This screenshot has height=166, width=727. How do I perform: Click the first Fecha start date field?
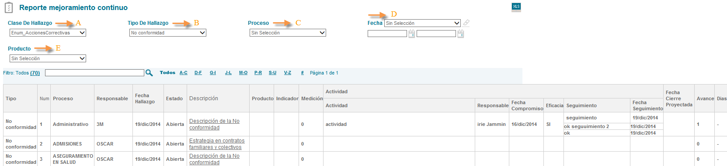pyautogui.click(x=387, y=34)
